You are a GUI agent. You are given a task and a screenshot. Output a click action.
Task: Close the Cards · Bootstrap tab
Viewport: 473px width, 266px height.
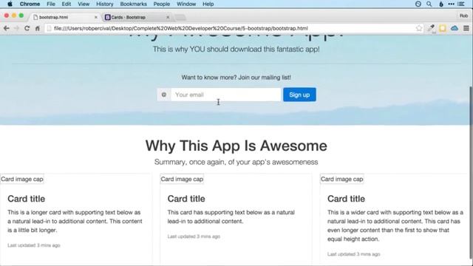coord(168,17)
